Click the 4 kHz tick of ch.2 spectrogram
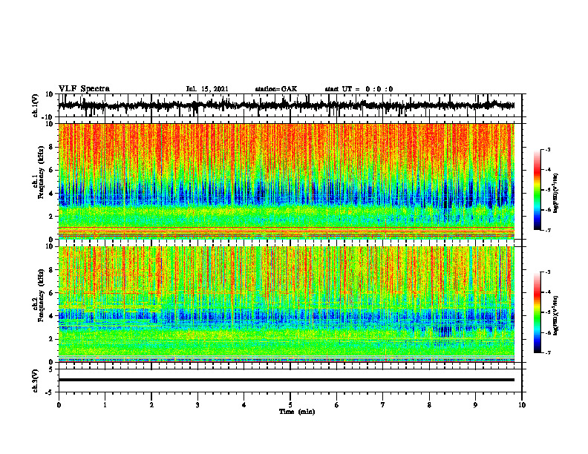 point(52,316)
